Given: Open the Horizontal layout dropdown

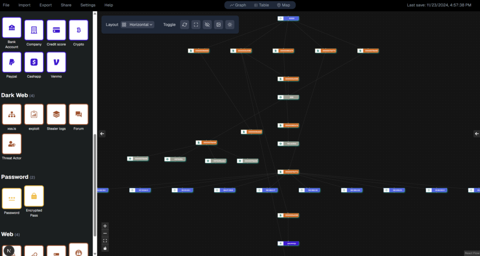Looking at the screenshot, I should (x=137, y=25).
